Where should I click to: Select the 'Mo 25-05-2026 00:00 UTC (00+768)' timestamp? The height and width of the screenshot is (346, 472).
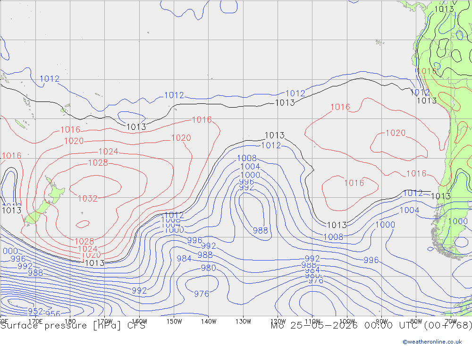(371, 326)
